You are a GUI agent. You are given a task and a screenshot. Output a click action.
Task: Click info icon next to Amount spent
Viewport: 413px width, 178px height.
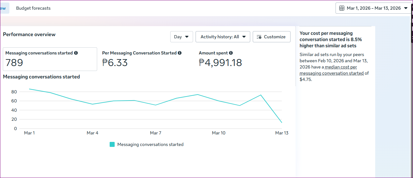[231, 53]
